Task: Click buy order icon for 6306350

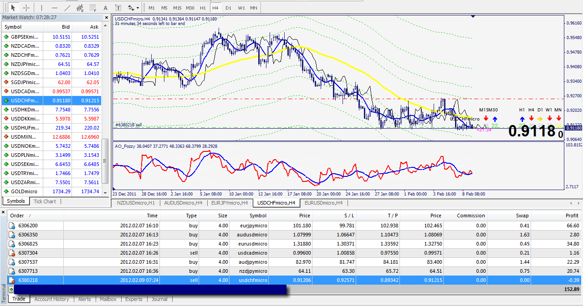Action: click(x=13, y=235)
